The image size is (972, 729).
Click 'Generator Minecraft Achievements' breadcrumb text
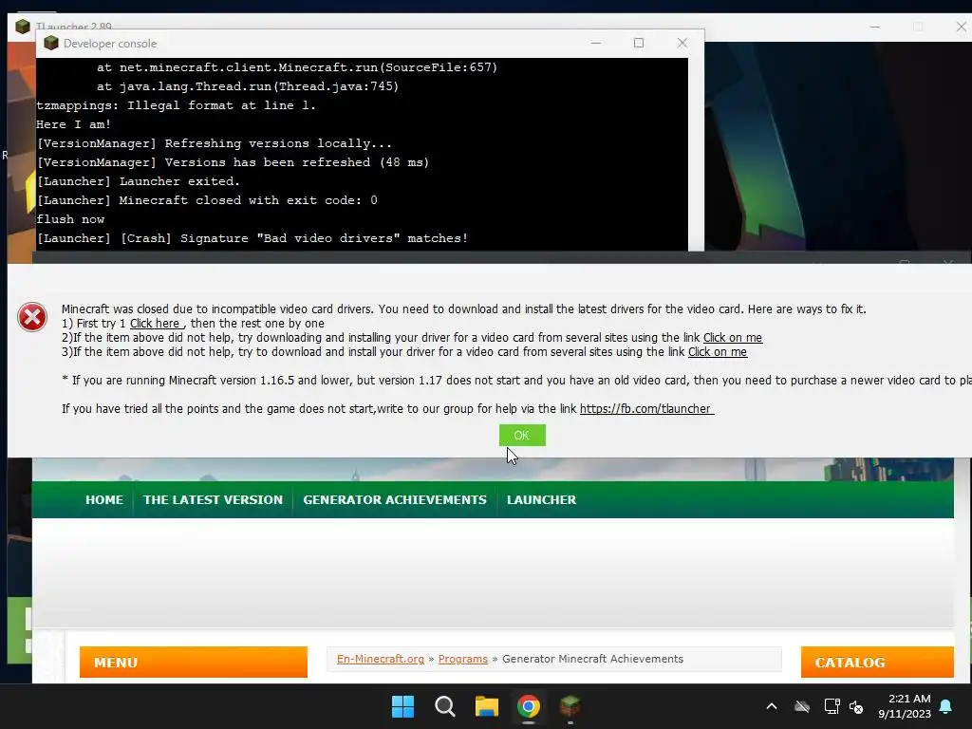[592, 659]
